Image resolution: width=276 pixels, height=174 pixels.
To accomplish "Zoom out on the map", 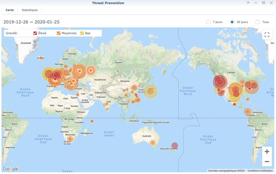I will click(x=267, y=161).
